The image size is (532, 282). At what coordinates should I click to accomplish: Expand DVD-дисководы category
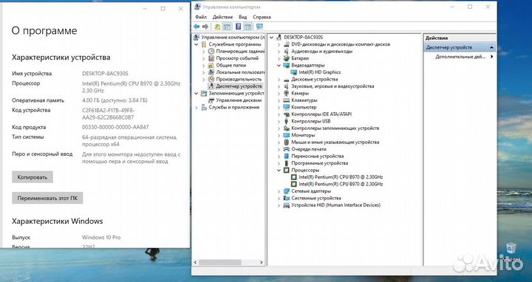pyautogui.click(x=279, y=44)
